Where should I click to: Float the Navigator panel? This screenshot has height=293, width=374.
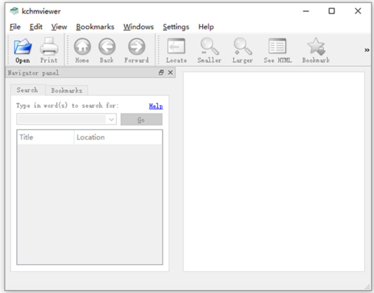[161, 72]
